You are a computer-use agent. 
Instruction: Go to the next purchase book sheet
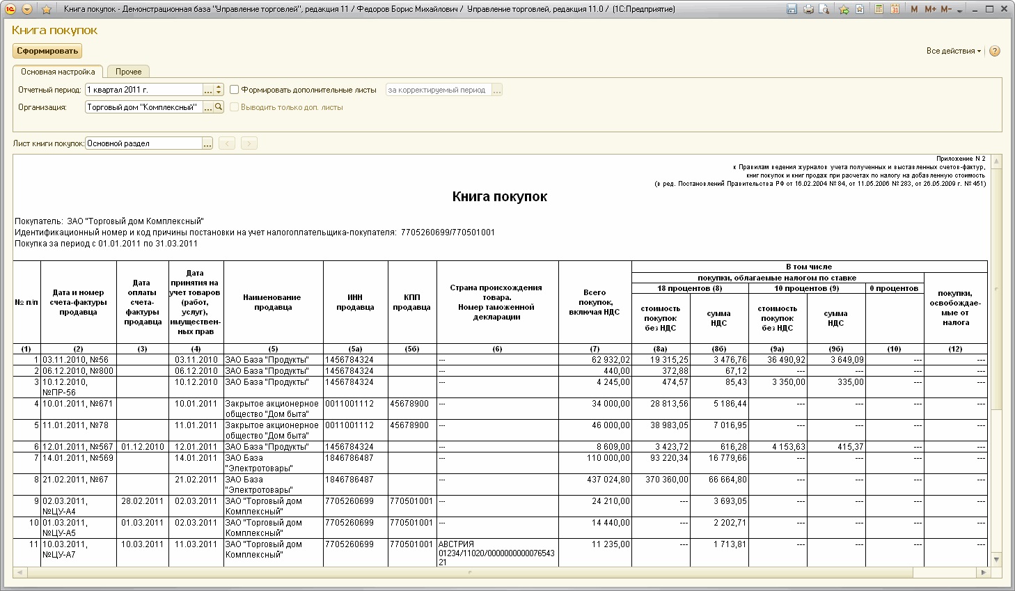point(249,143)
